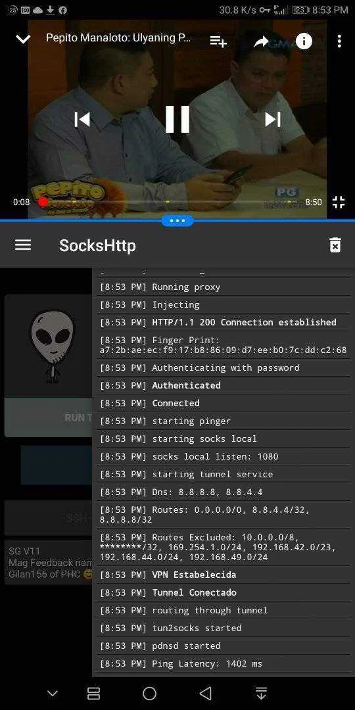Skip to next video
Screen dimensions: 355x710
pyautogui.click(x=273, y=119)
